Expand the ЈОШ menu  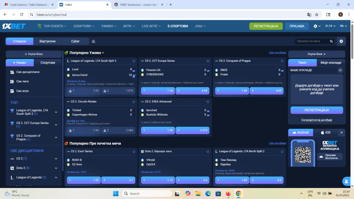point(200,26)
